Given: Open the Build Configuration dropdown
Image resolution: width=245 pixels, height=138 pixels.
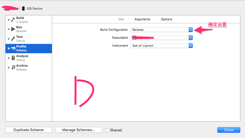Looking at the screenshot, I should pos(162,30).
